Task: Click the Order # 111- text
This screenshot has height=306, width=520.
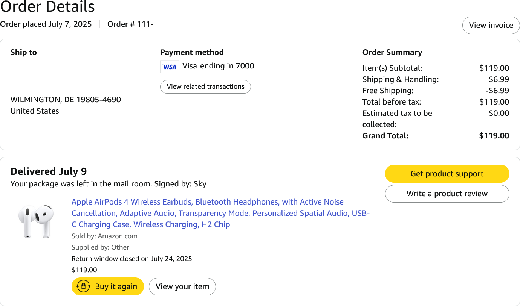Action: tap(130, 24)
